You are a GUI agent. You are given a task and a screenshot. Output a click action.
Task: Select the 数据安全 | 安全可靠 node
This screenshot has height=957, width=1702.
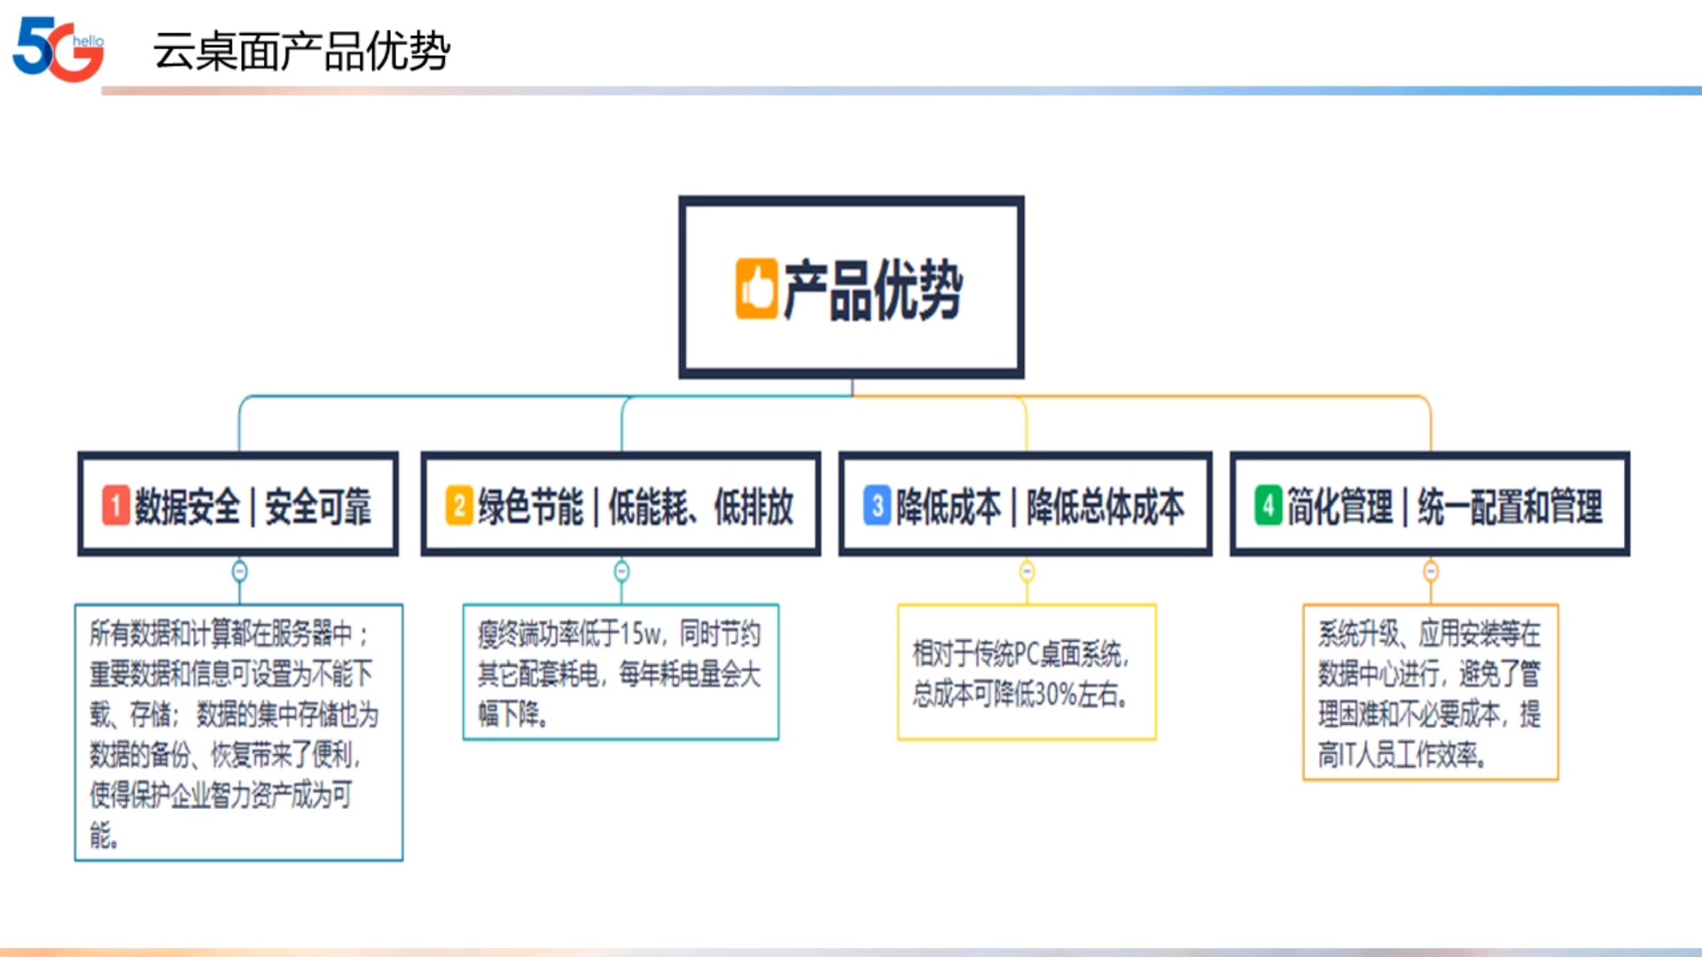(x=238, y=504)
